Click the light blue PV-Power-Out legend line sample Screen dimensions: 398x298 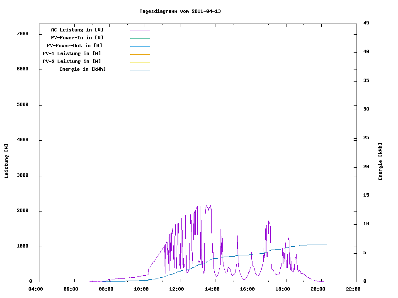coord(140,46)
